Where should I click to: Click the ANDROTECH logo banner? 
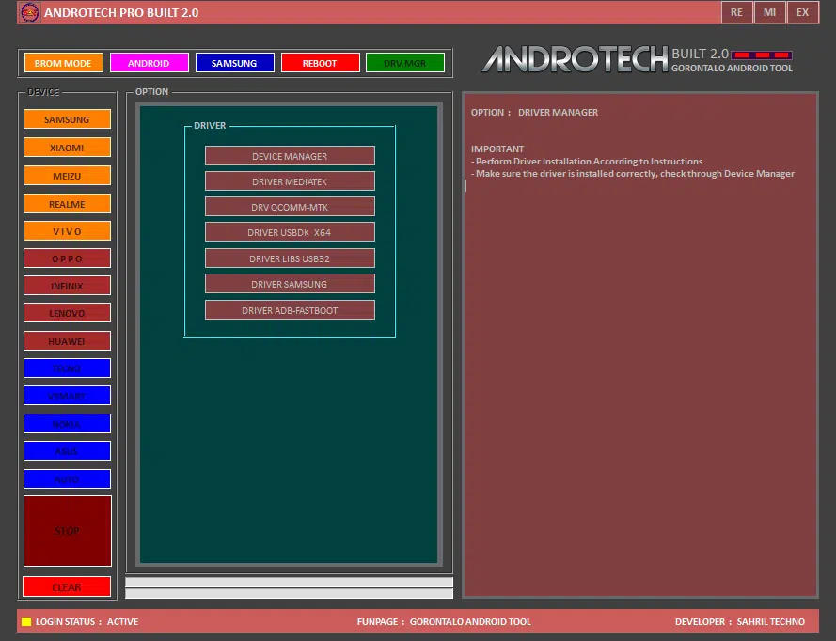[x=576, y=59]
